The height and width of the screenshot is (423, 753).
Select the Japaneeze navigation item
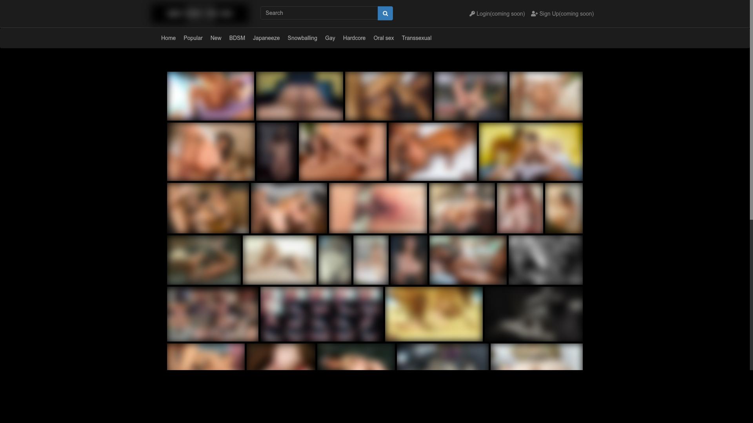click(x=266, y=38)
